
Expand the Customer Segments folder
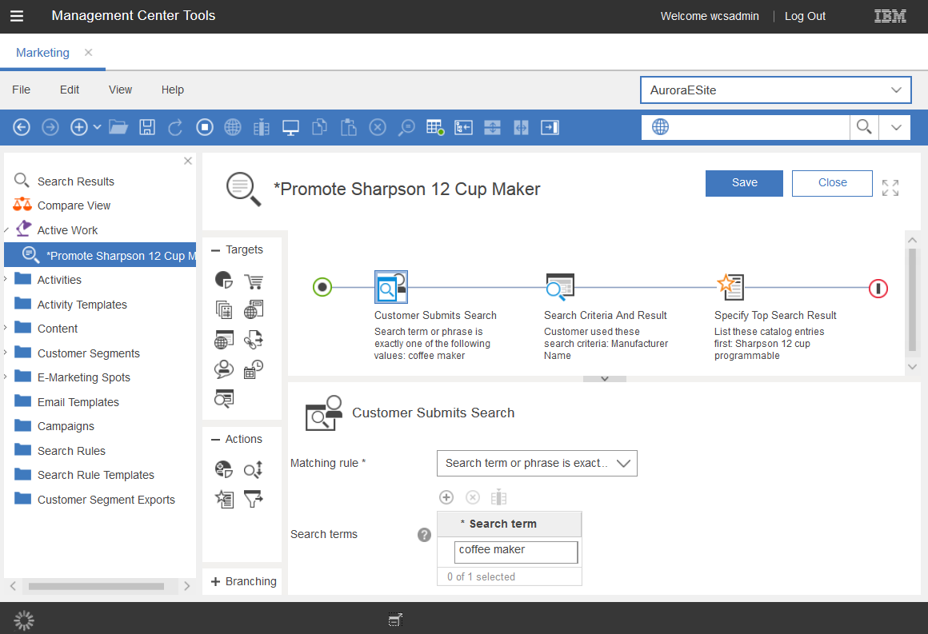[x=6, y=353]
